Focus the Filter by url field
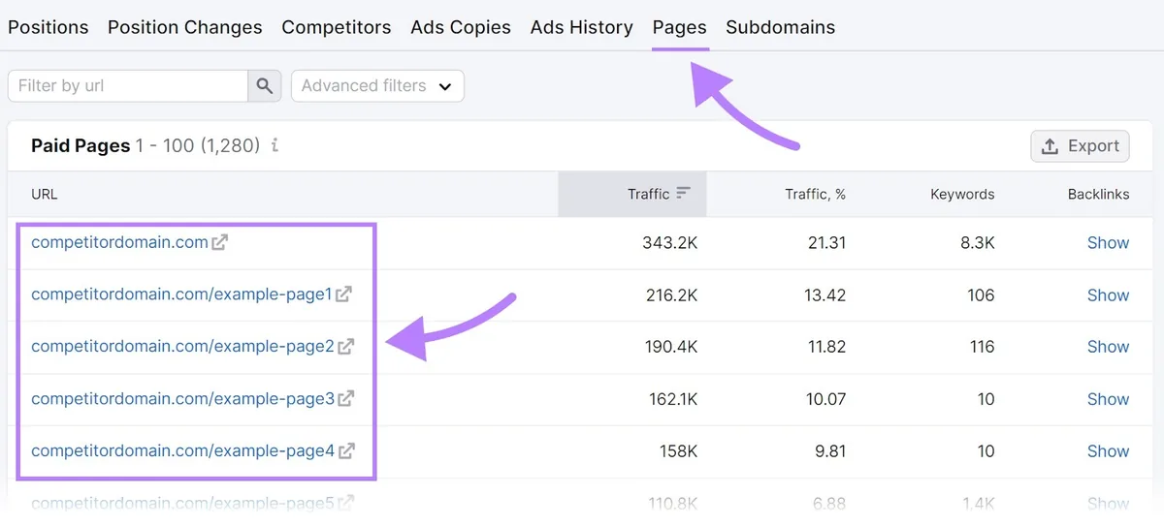This screenshot has height=526, width=1164. (x=128, y=85)
